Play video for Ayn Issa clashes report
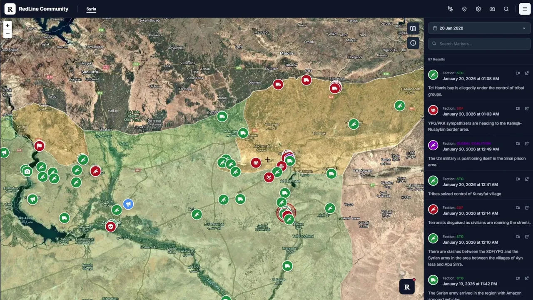Image resolution: width=533 pixels, height=300 pixels. [x=518, y=237]
